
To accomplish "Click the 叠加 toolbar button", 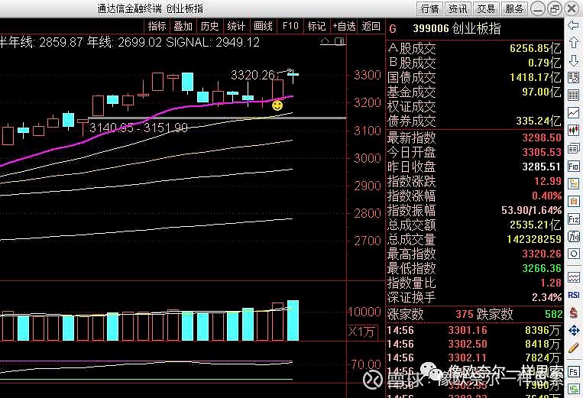I will [183, 26].
